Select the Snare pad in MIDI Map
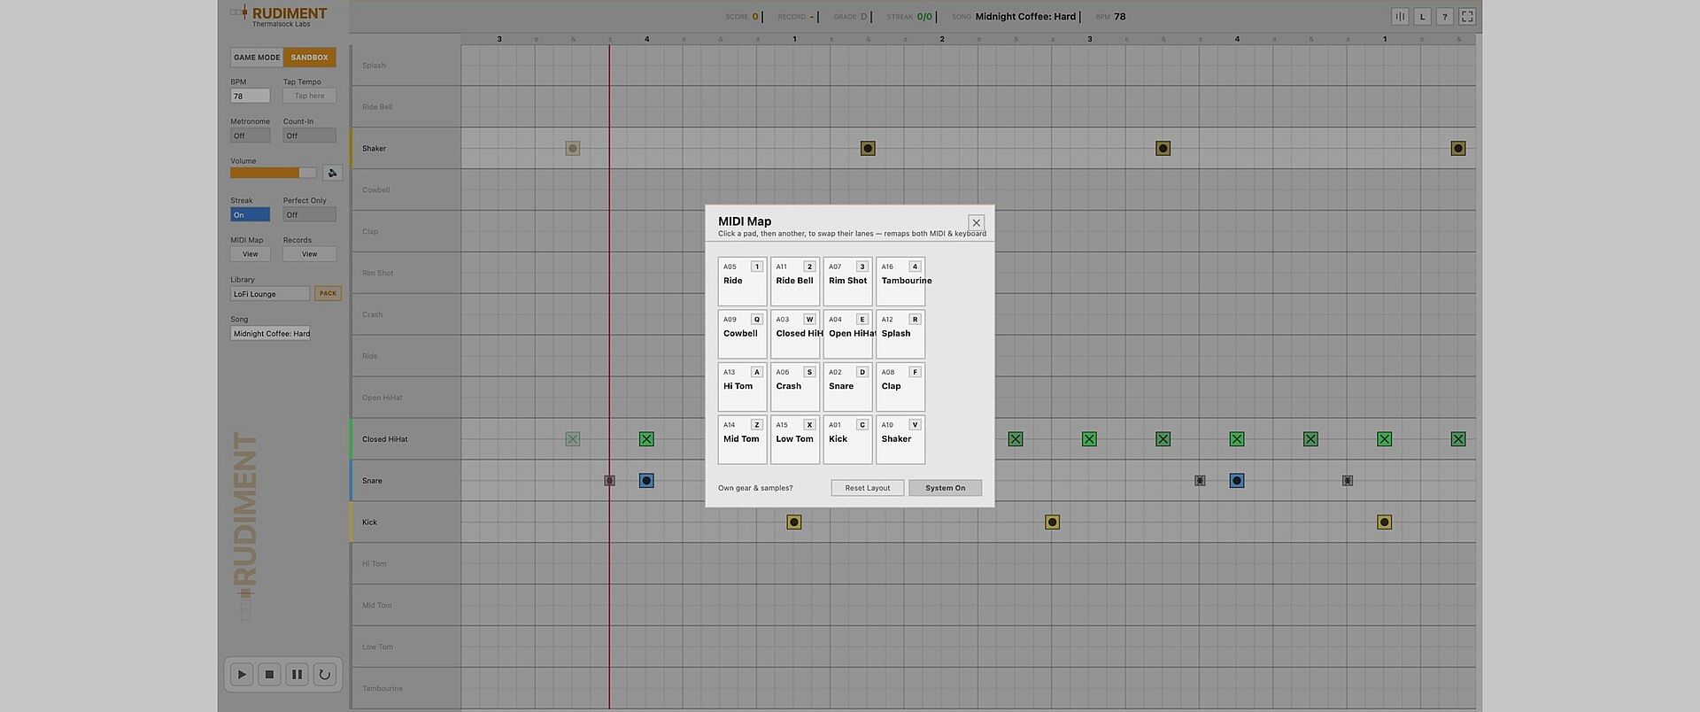This screenshot has height=712, width=1700. [847, 387]
